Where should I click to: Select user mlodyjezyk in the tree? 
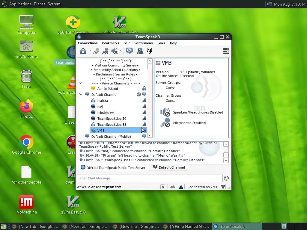[x=106, y=113]
